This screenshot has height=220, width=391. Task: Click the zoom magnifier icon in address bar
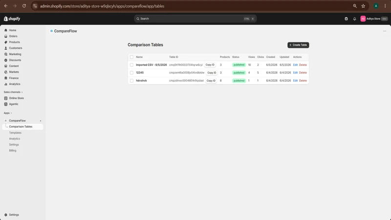[355, 6]
